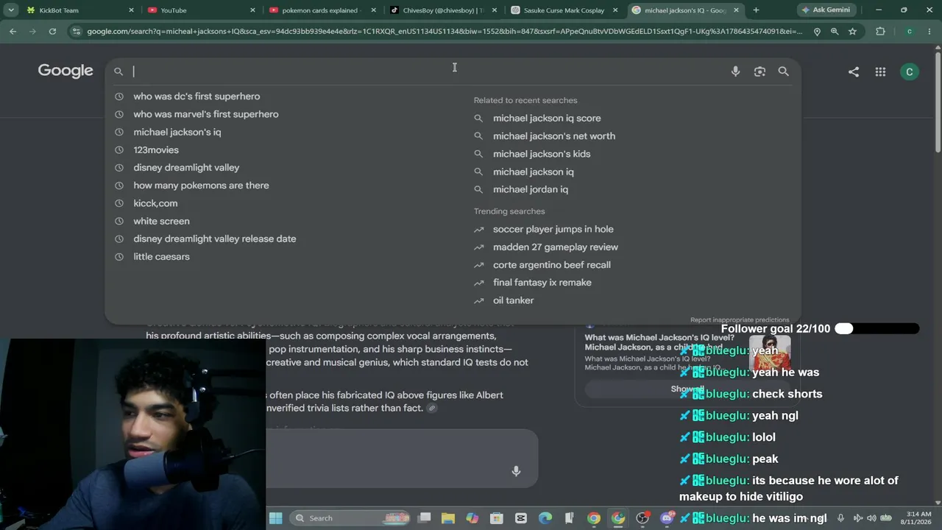Submit search with the magnifier button

tap(784, 71)
